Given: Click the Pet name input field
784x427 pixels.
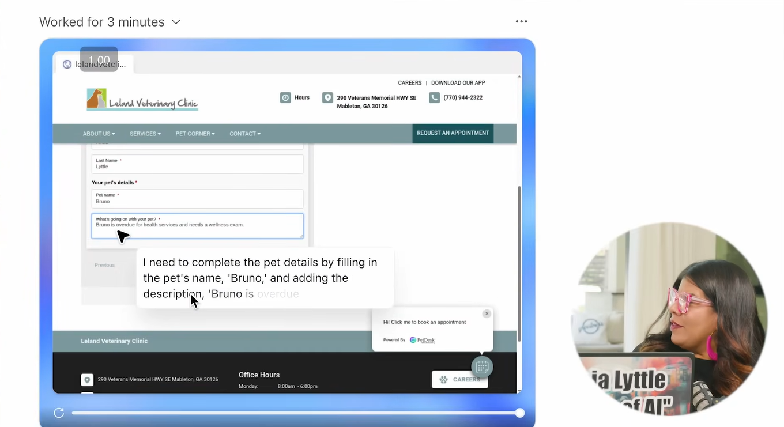Looking at the screenshot, I should 197,199.
